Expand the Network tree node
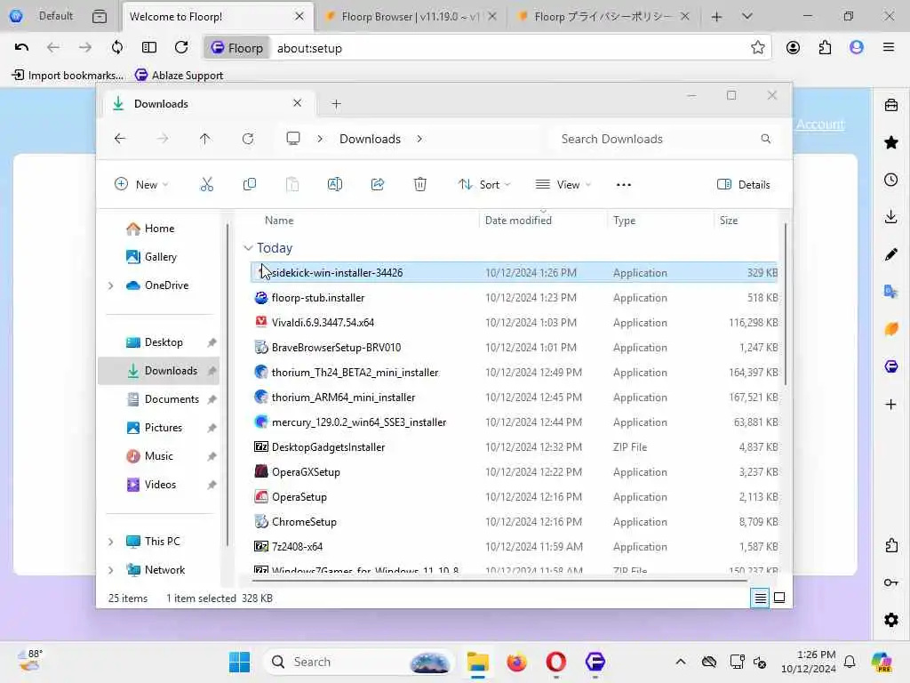The width and height of the screenshot is (910, 683). tap(111, 570)
